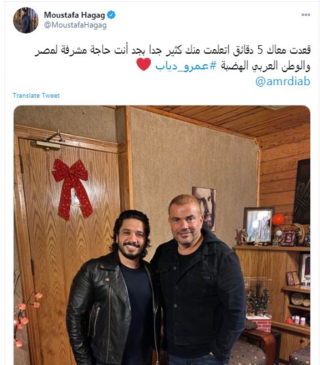The height and width of the screenshot is (365, 320).
Task: Click Moustafa Hagag's round profile avatar
Action: (26, 20)
